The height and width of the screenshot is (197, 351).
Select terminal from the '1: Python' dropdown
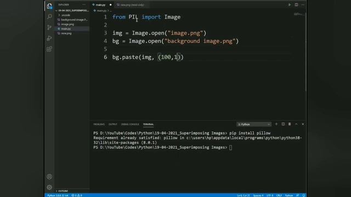(254, 124)
